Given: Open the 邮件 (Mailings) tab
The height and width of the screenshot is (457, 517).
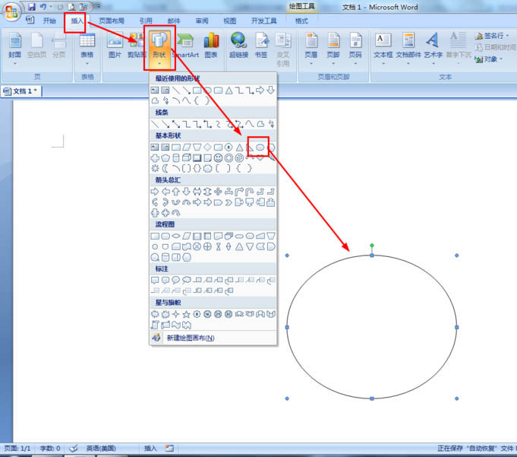Looking at the screenshot, I should click(174, 21).
